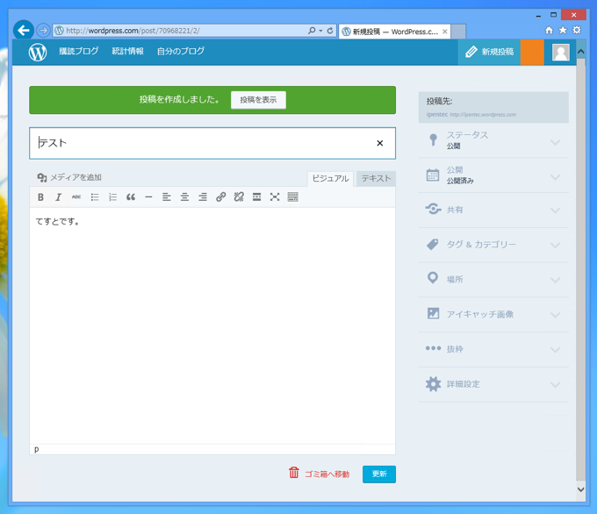Apply blockquote formatting
597x514 pixels.
[131, 197]
